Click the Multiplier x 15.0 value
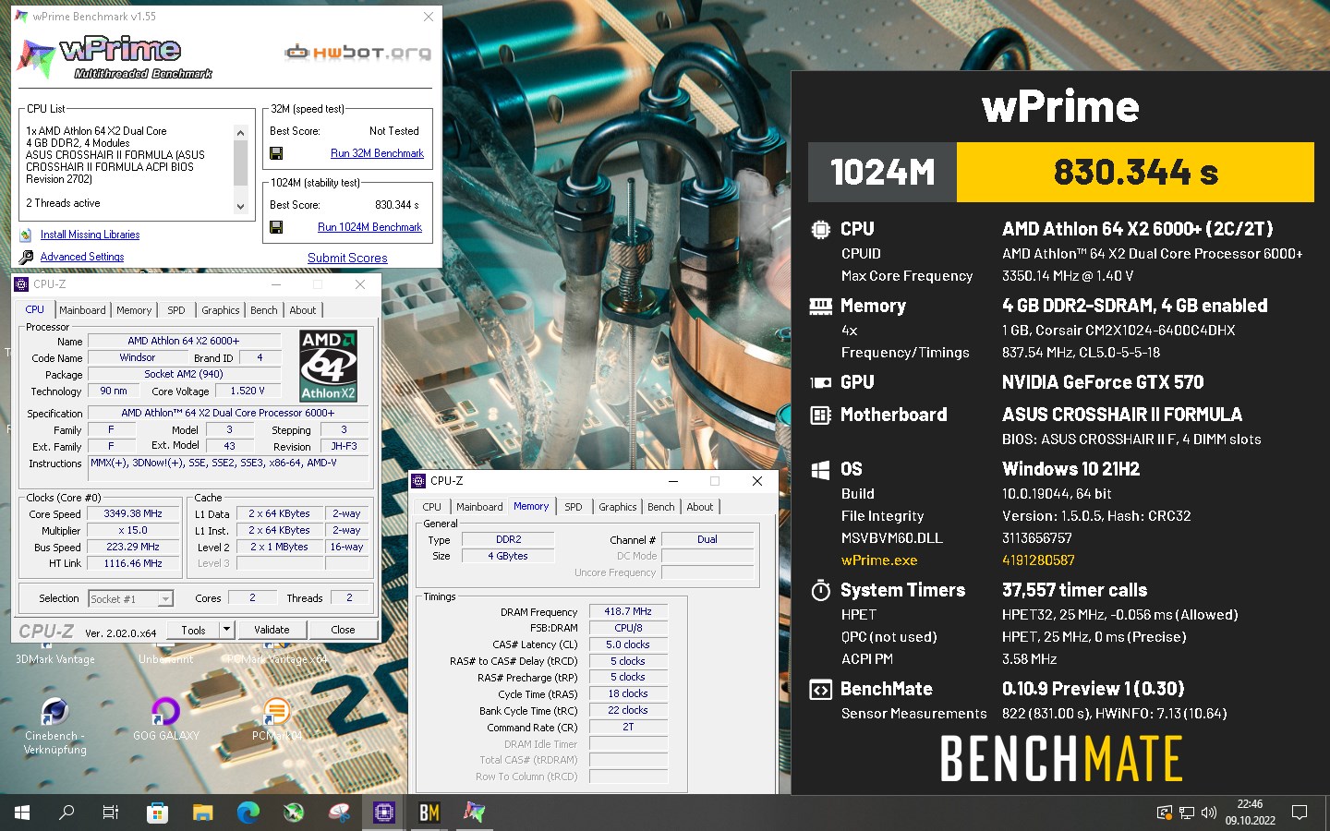The image size is (1330, 831). coord(133,530)
